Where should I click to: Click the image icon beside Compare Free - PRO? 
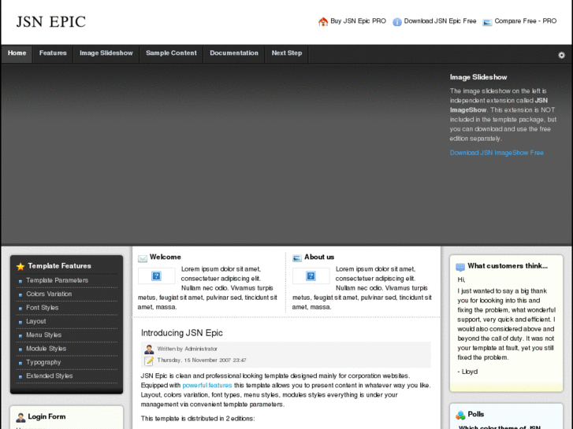coord(487,22)
